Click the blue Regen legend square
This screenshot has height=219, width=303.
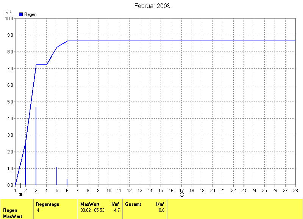point(21,14)
